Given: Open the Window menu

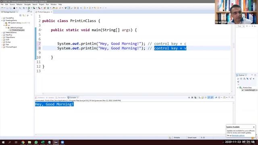Looking at the screenshot, I should pyautogui.click(x=54, y=4).
